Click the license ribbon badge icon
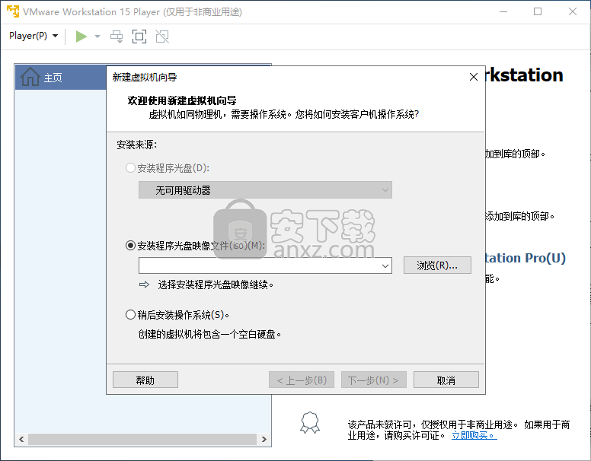This screenshot has width=591, height=461. (x=309, y=422)
